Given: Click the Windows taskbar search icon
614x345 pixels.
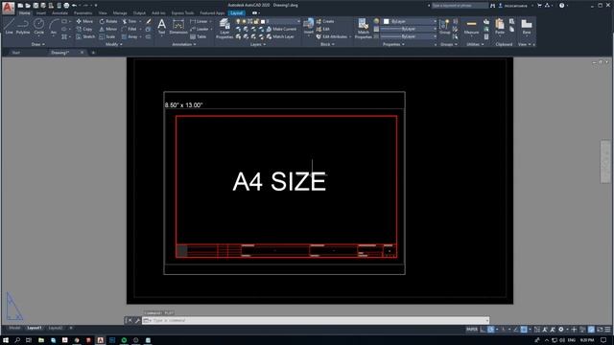Looking at the screenshot, I should tap(17, 340).
